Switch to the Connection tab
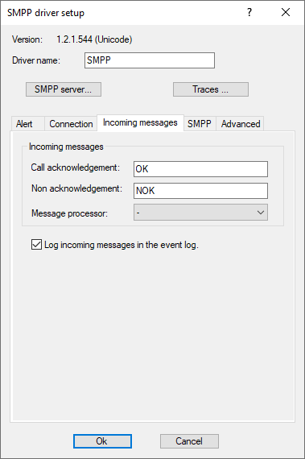Image resolution: width=305 pixels, height=459 pixels. coord(71,124)
